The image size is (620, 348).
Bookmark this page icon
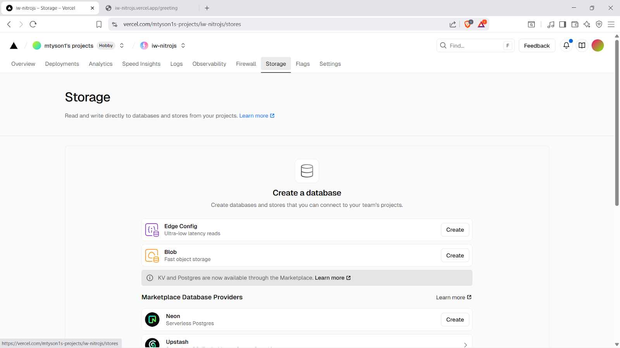coord(99,24)
